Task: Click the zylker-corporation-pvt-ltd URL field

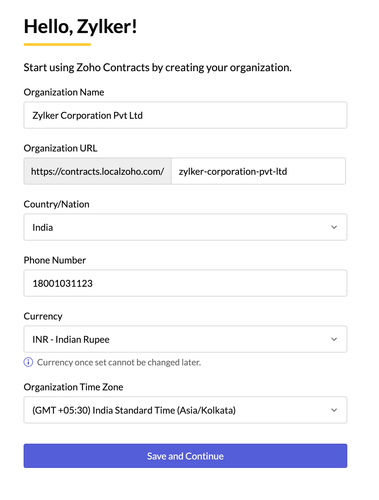Action: [258, 171]
